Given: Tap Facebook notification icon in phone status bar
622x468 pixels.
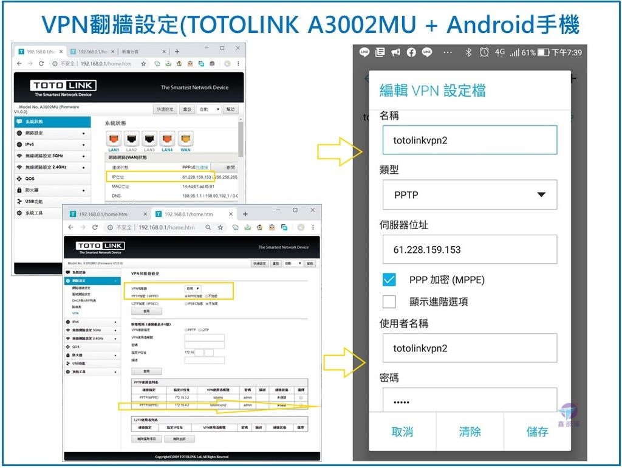Looking at the screenshot, I should pyautogui.click(x=411, y=52).
